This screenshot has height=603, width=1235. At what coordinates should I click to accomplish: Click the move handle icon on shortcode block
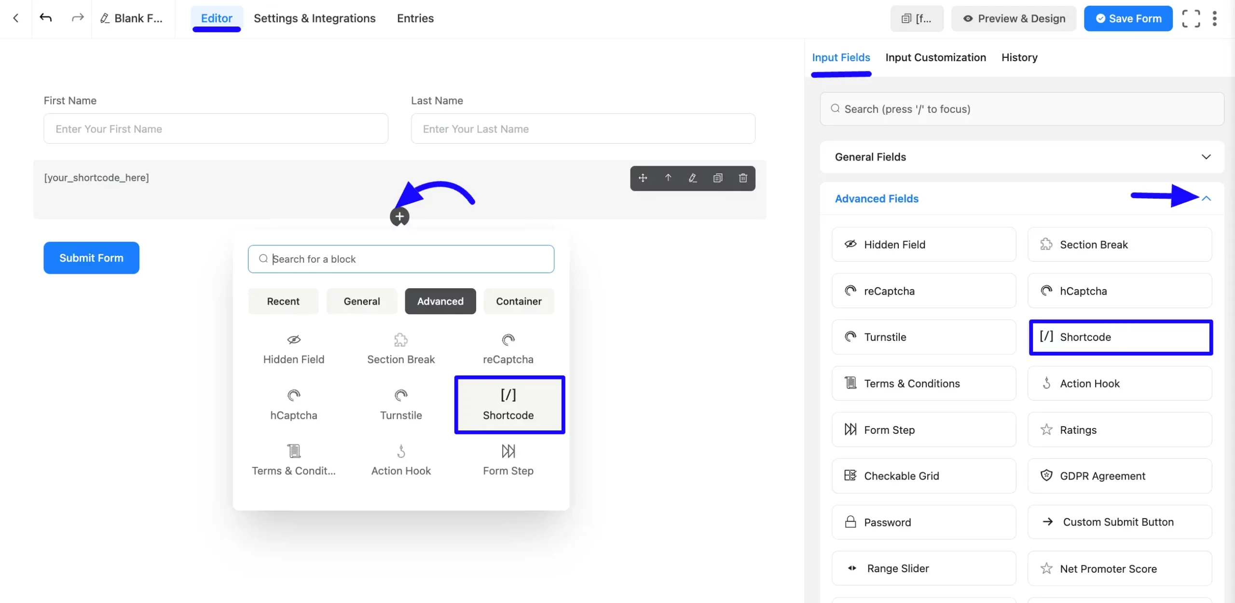(x=643, y=178)
